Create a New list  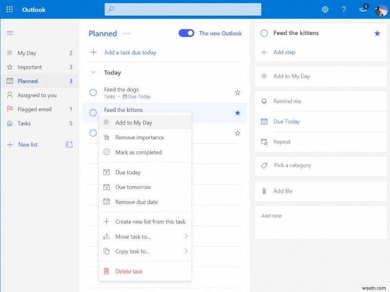coord(27,144)
